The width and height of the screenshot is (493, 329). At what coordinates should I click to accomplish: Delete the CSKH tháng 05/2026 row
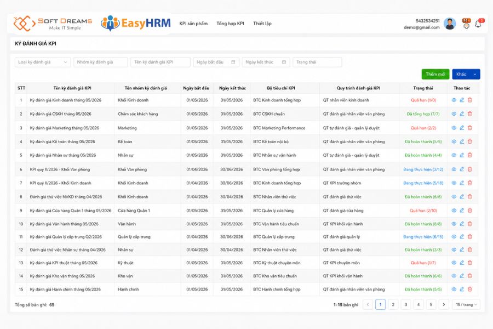click(x=470, y=114)
